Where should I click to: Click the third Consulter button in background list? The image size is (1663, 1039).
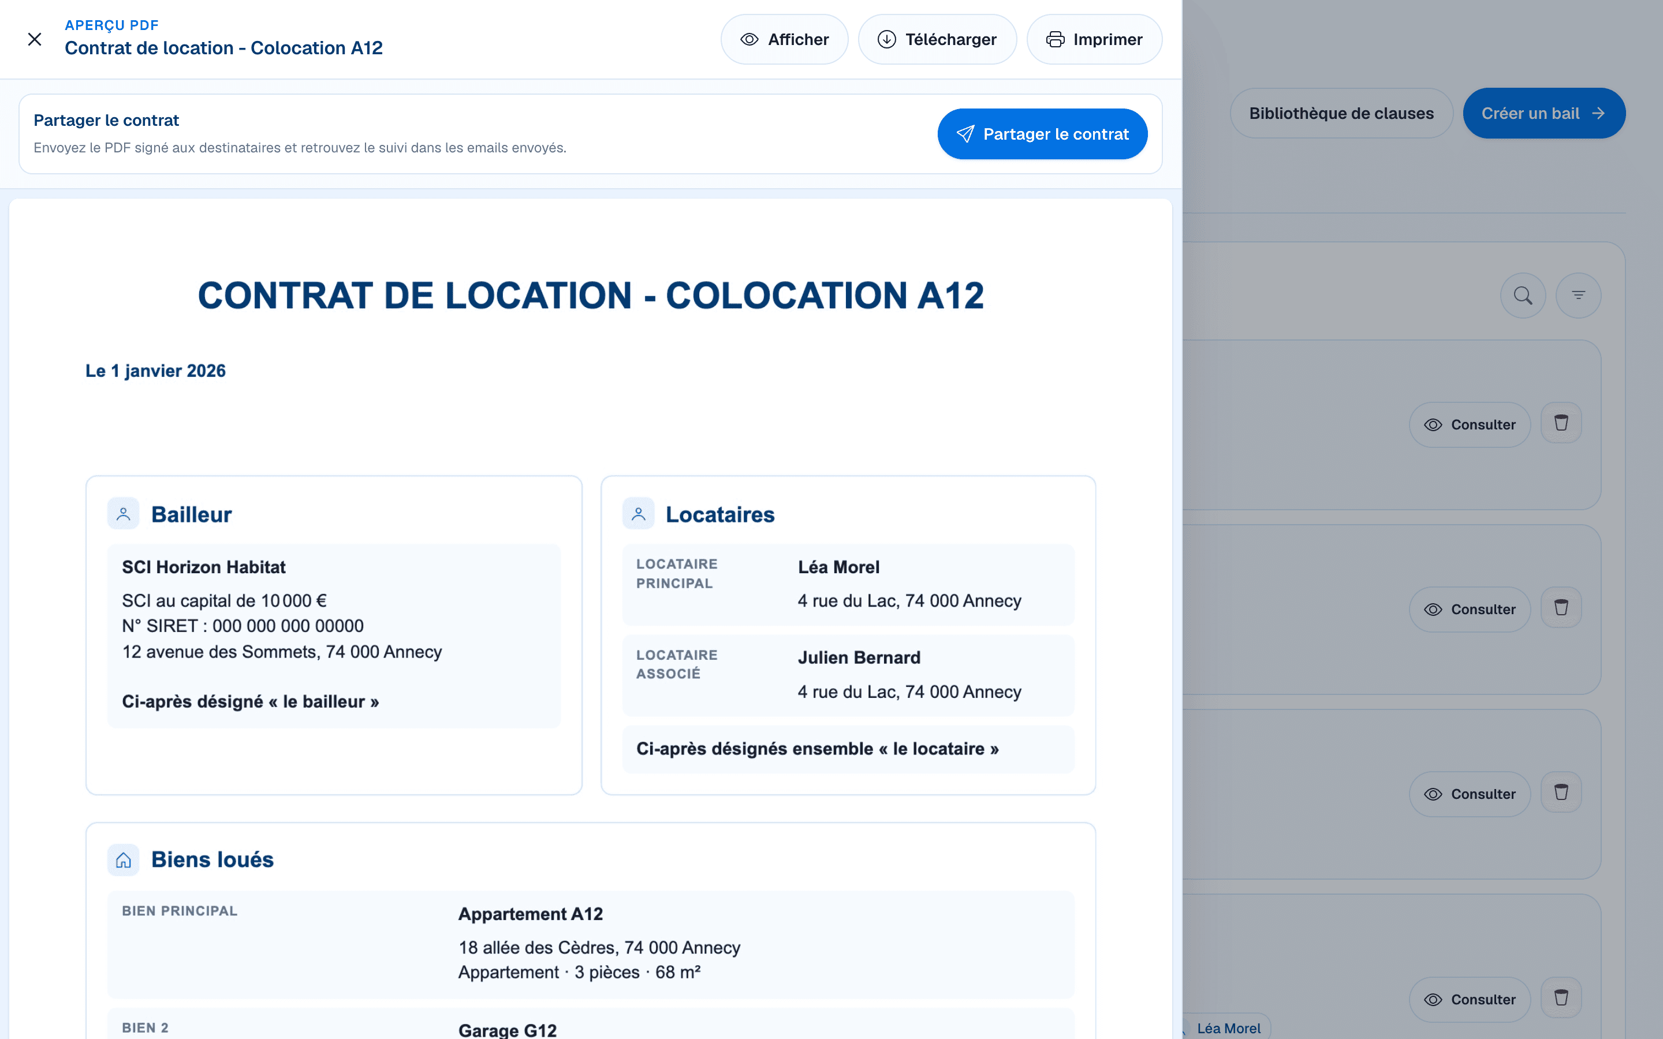coord(1470,794)
